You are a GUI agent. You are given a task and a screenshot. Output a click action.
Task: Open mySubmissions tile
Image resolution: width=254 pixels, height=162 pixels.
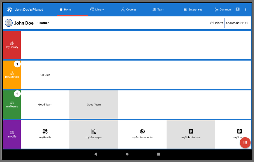(191, 134)
